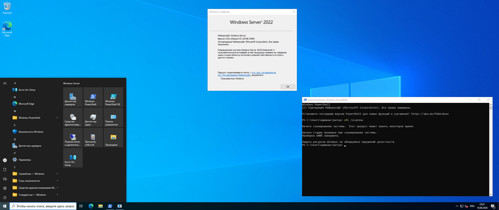Click the letter "С" app list header
The width and height of the screenshot is (499, 210).
[x=15, y=167]
